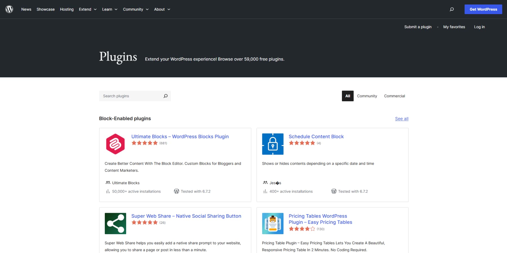This screenshot has height=253, width=507.
Task: Open the Learn dropdown
Action: pyautogui.click(x=109, y=9)
